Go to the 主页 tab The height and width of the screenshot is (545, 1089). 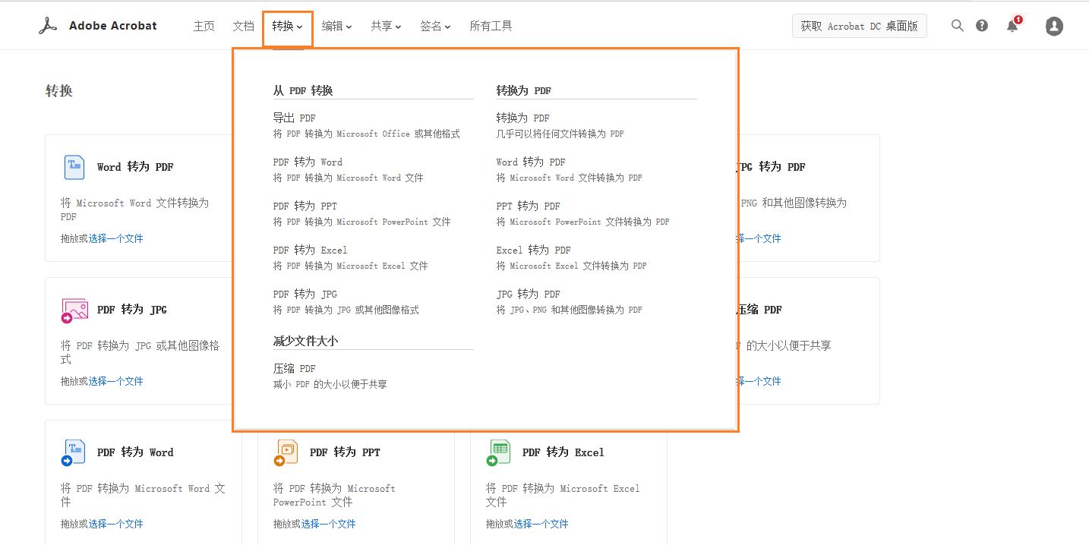coord(204,27)
